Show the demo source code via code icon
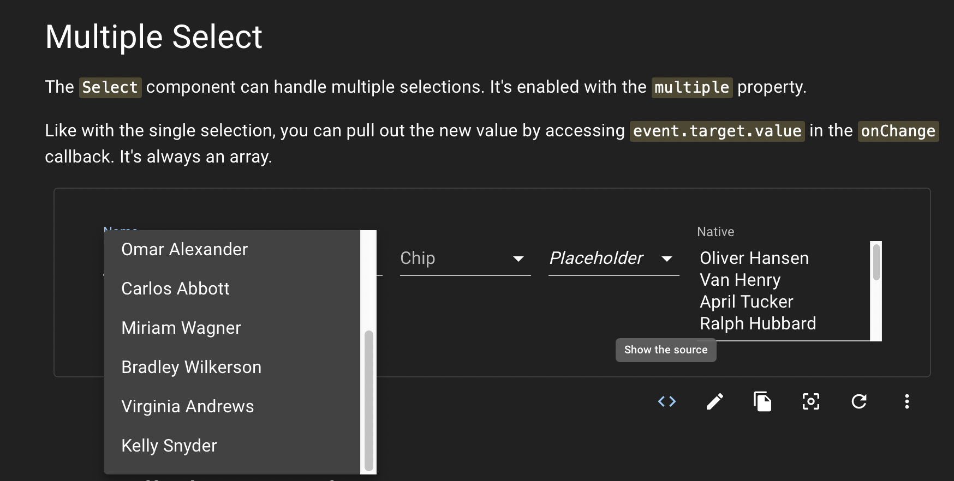 pyautogui.click(x=666, y=401)
